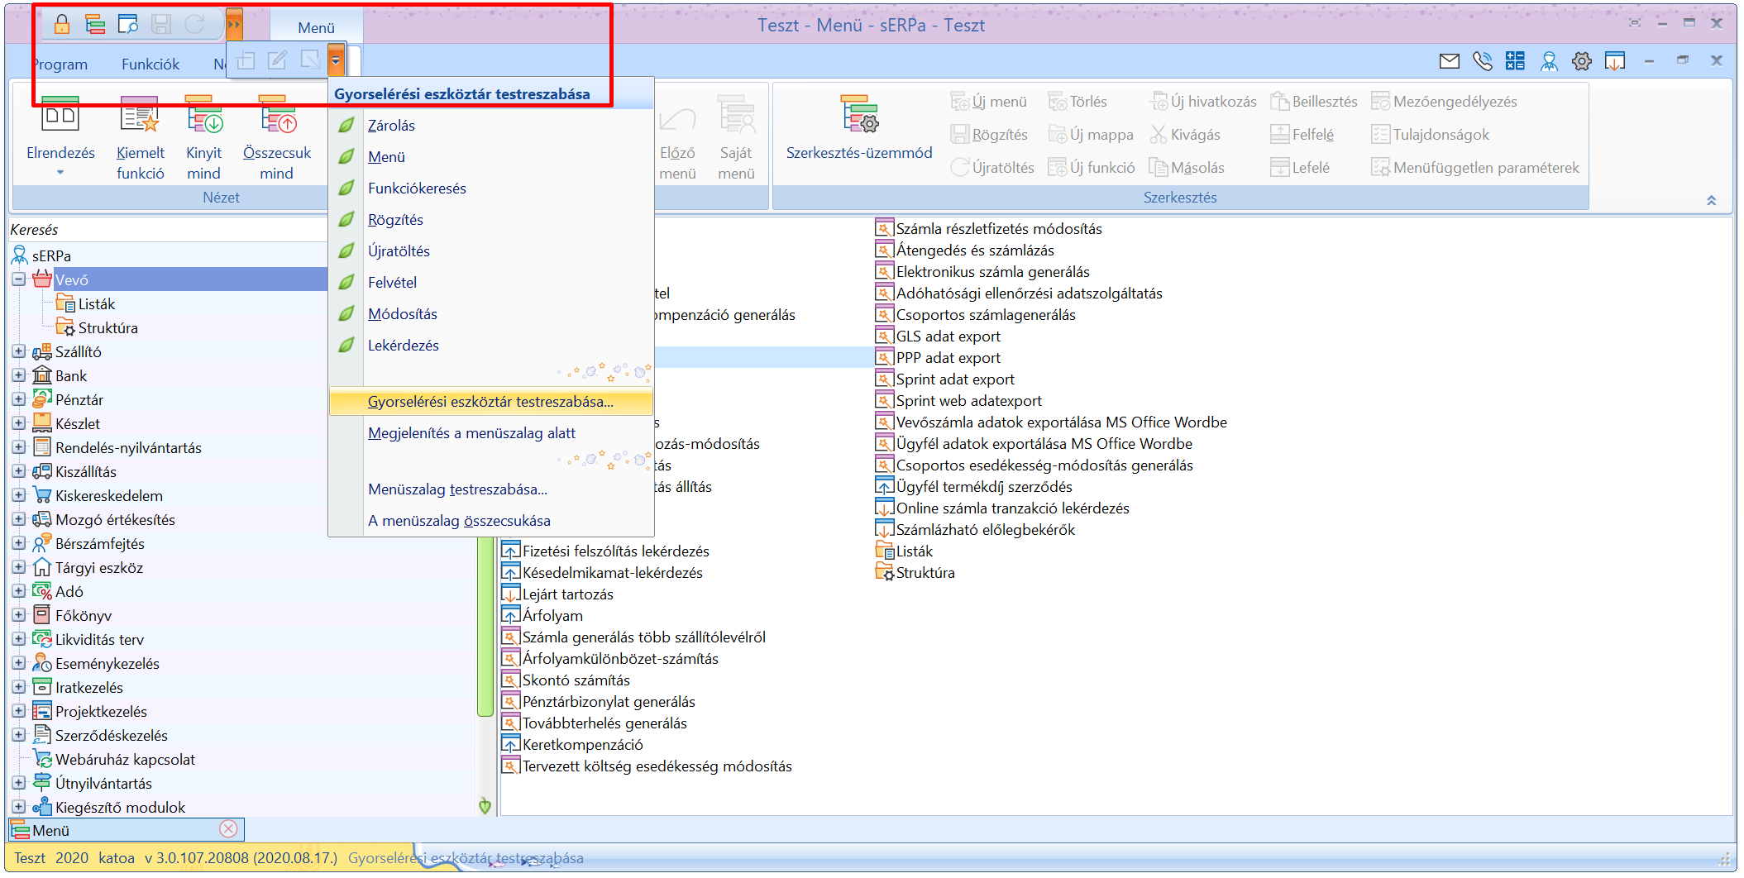Expand the Bank tree node

[x=18, y=375]
